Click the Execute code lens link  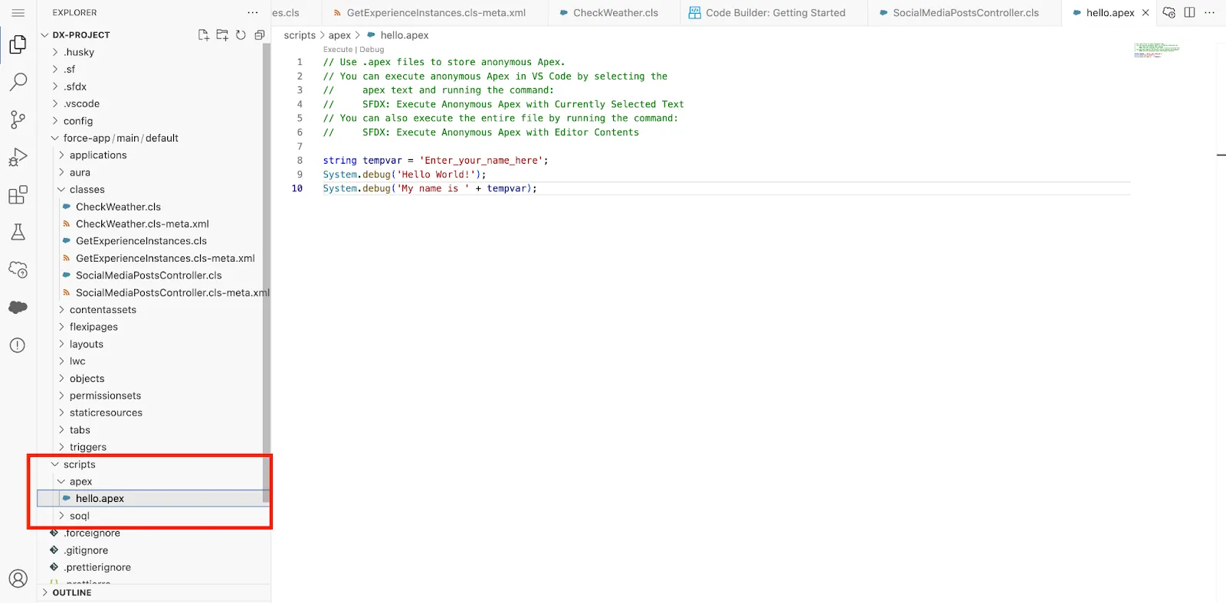[x=337, y=50]
